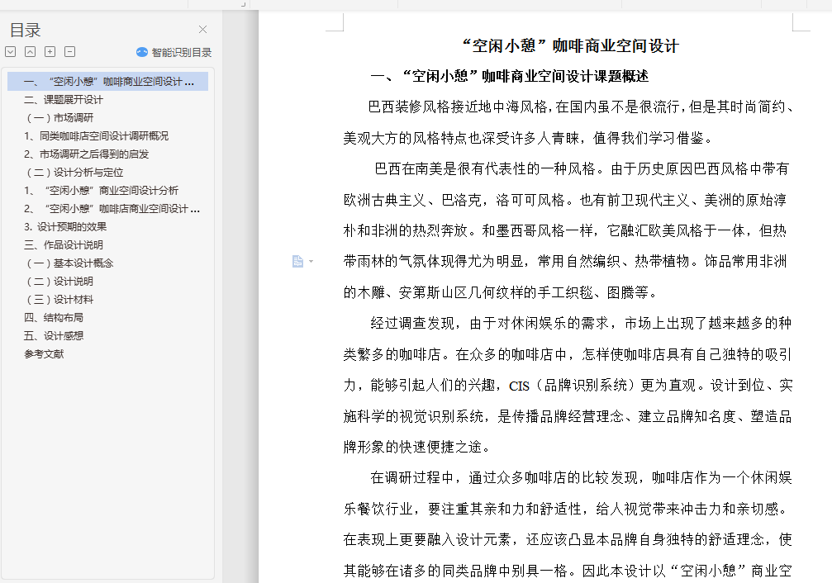832x583 pixels.
Task: Open outline entry (二)设计说明
Action: pyautogui.click(x=59, y=281)
